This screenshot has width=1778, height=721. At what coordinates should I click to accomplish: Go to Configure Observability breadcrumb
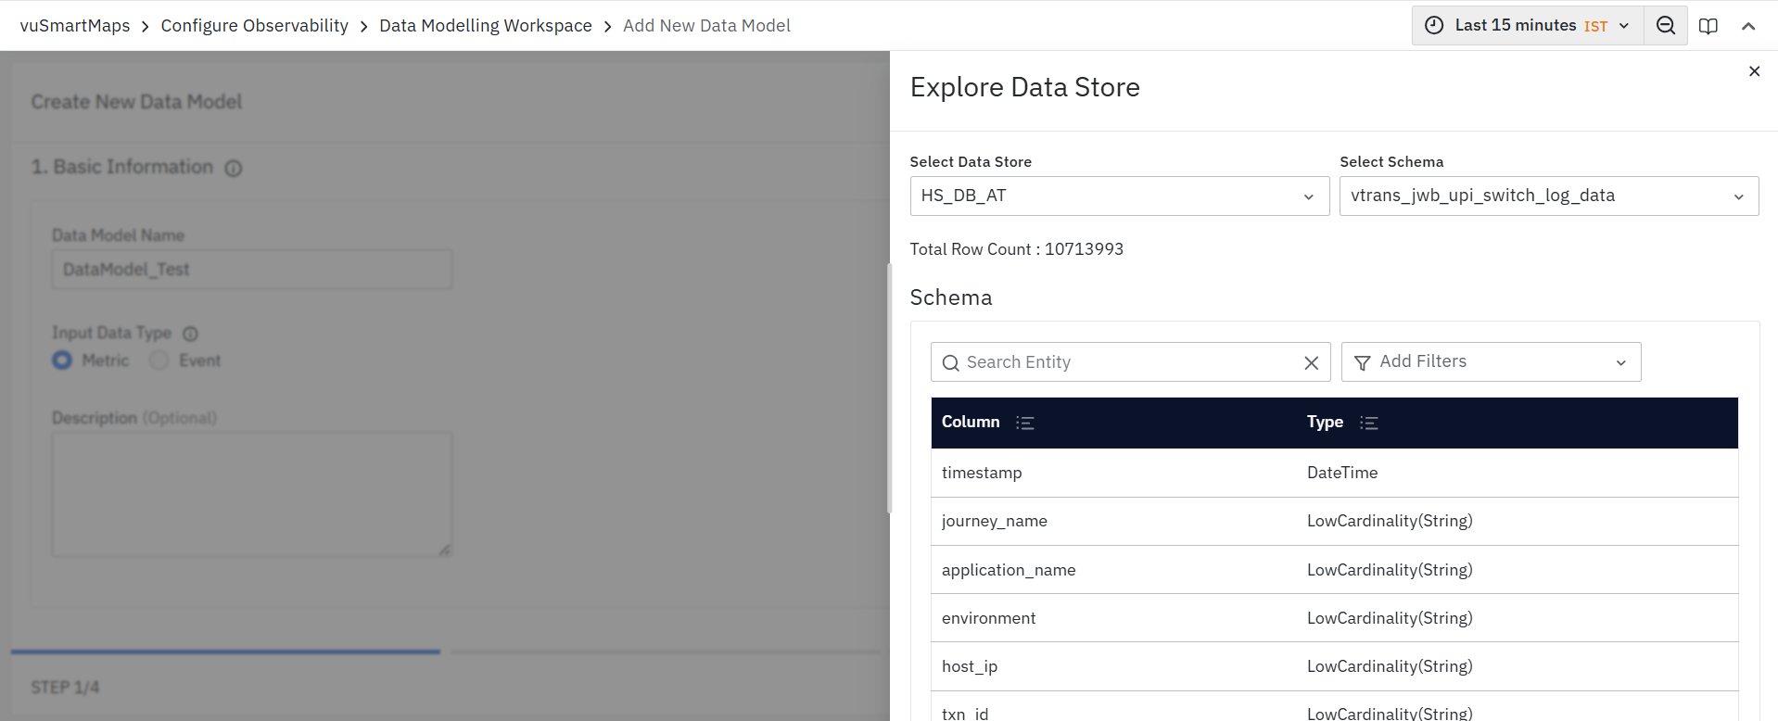click(x=254, y=26)
